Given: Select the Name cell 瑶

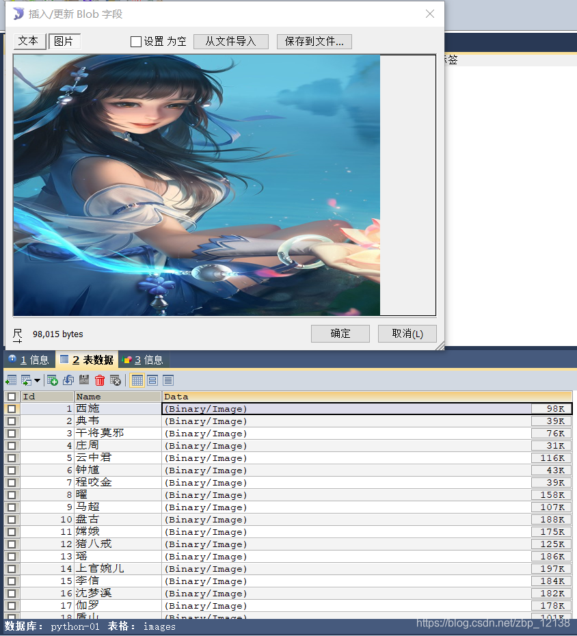Looking at the screenshot, I should tap(118, 557).
